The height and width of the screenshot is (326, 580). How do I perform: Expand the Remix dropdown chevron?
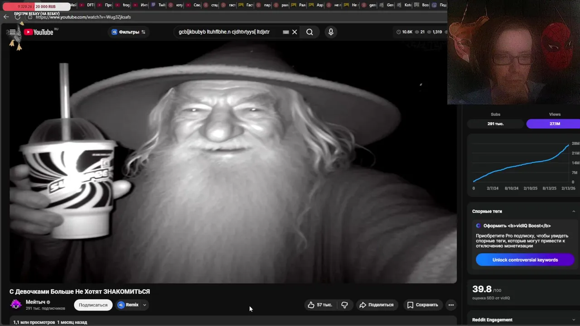pos(145,305)
